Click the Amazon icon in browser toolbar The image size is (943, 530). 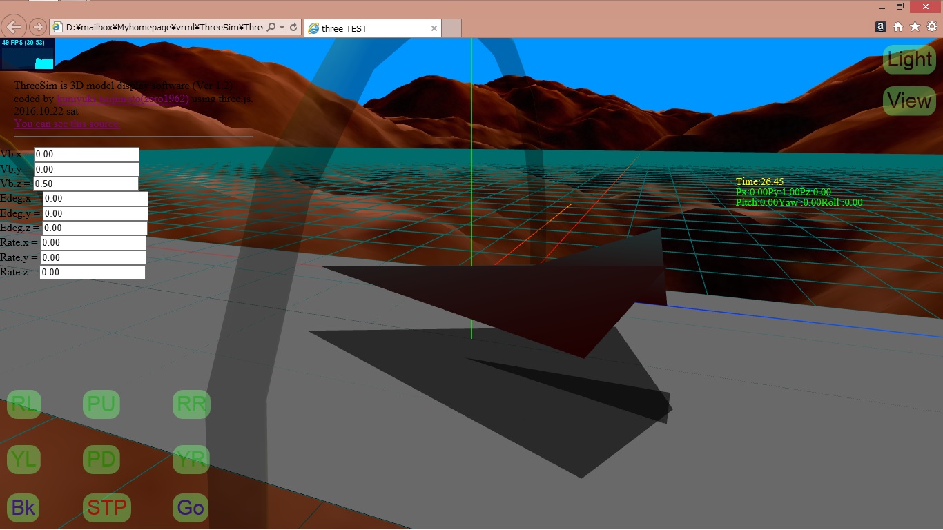pyautogui.click(x=881, y=27)
